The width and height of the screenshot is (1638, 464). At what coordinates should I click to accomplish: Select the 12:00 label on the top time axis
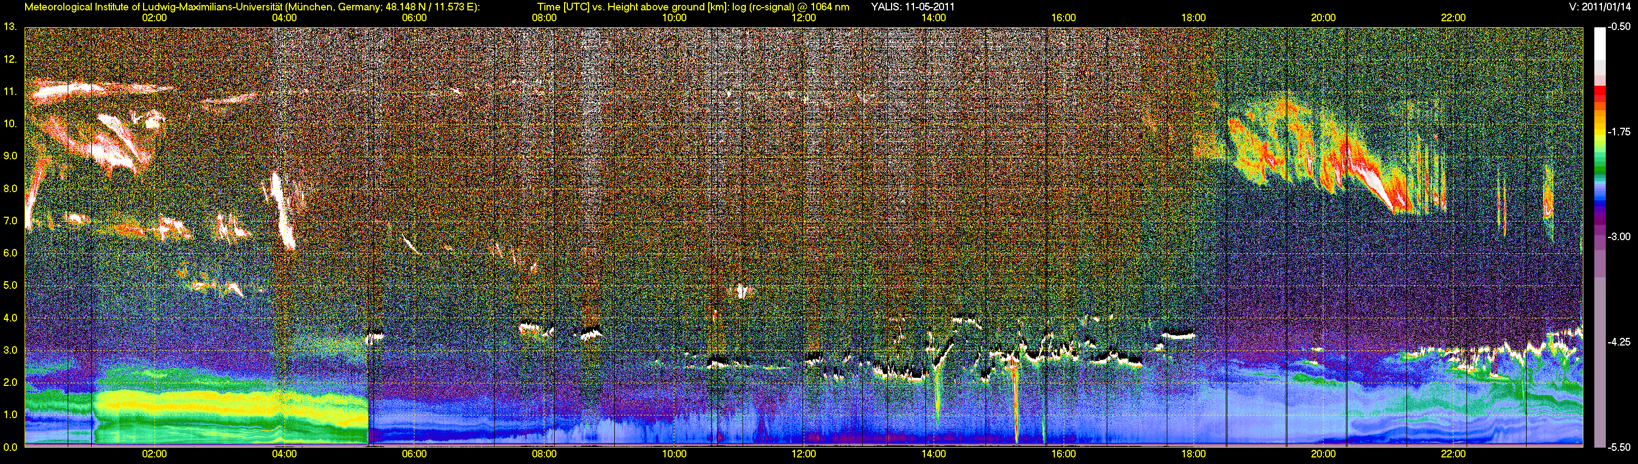point(804,18)
